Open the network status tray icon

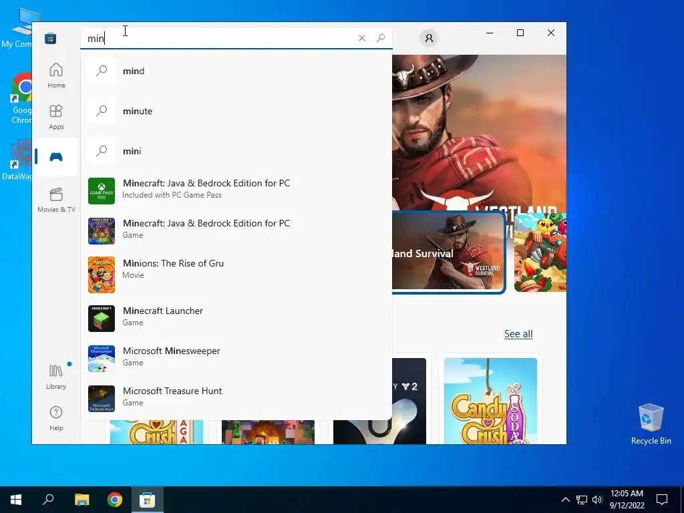(582, 500)
